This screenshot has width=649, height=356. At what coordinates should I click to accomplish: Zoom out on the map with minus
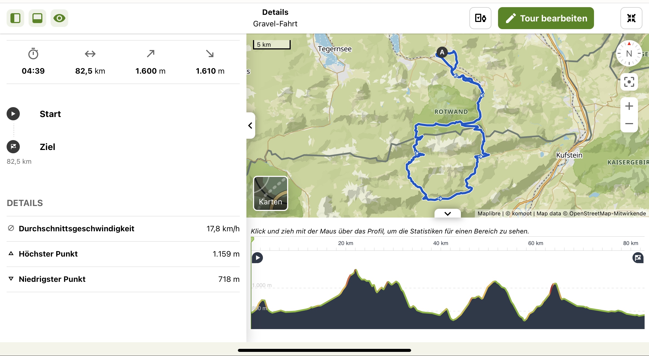pyautogui.click(x=629, y=124)
